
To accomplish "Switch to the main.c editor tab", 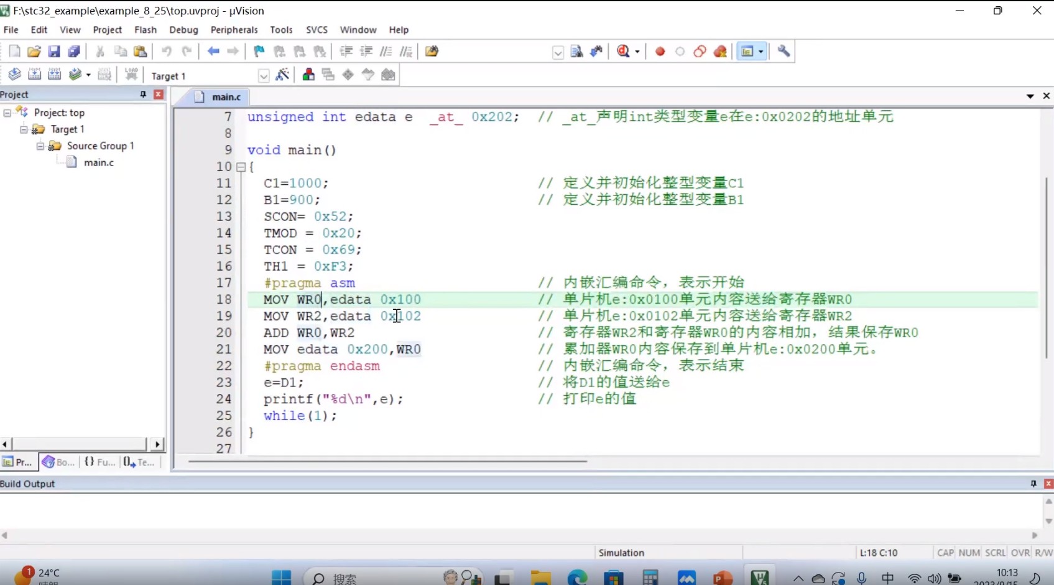I will point(218,97).
